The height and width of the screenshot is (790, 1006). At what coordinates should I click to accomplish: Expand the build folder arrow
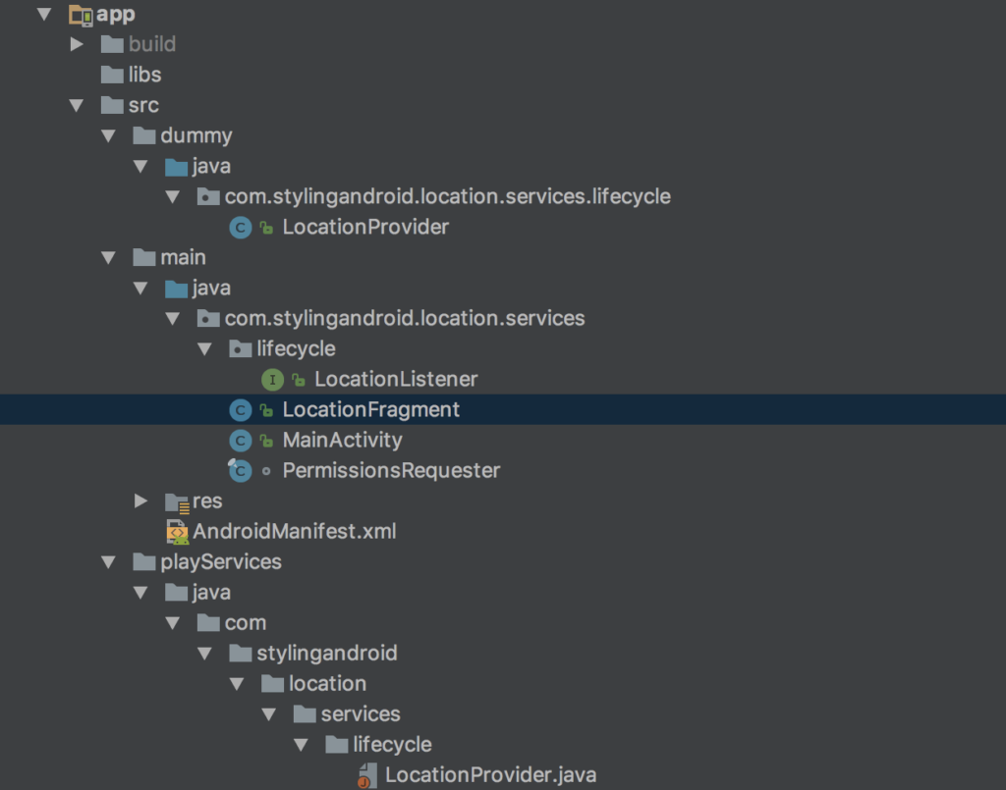point(77,44)
